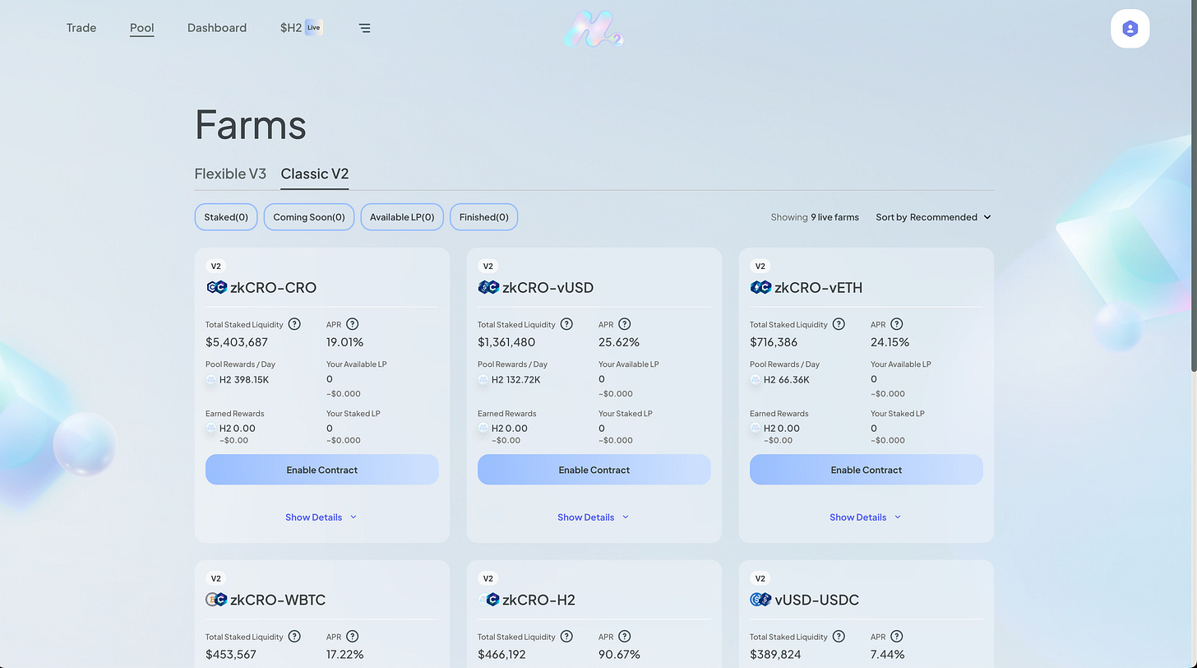Open APR help icon on zkCRO-CRO card
Image resolution: width=1197 pixels, height=668 pixels.
(x=353, y=324)
